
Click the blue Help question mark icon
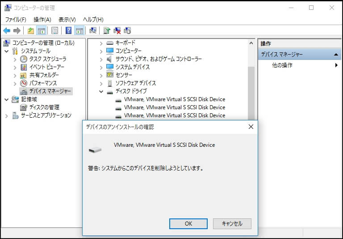(x=68, y=31)
